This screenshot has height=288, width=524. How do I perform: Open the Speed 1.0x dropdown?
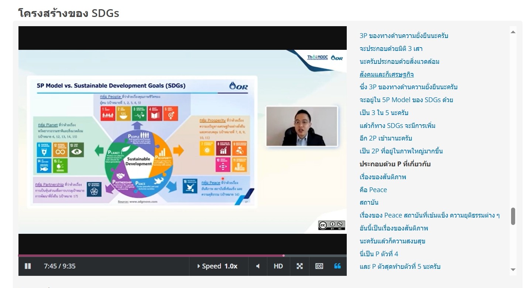pyautogui.click(x=218, y=266)
